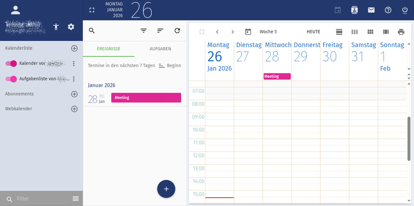The width and height of the screenshot is (414, 206).
Task: Open Meeting event on Mittwoch 28
Action: pos(277,76)
